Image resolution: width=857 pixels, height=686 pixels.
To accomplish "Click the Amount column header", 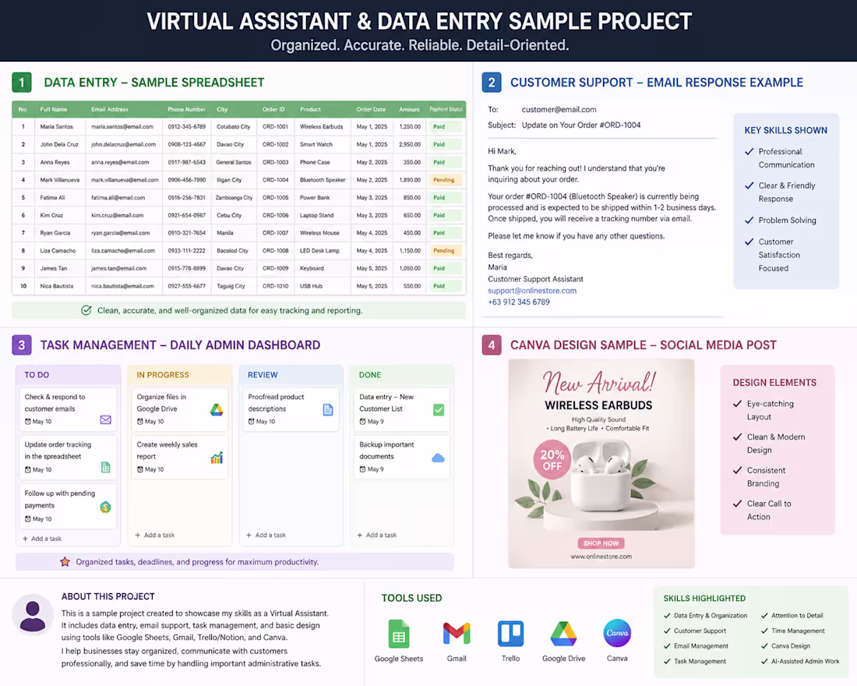I will pos(409,109).
